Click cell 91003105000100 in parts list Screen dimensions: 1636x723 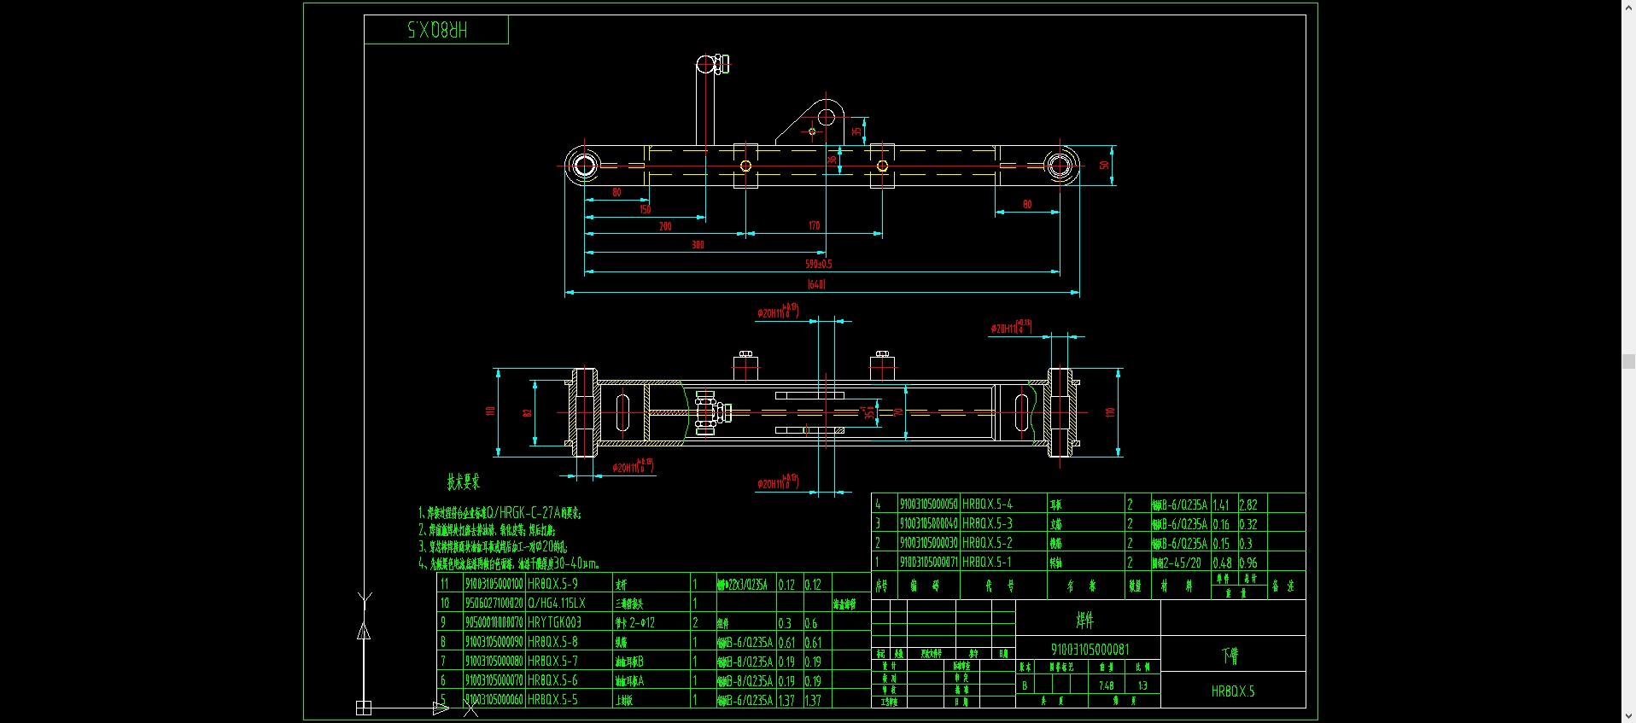[494, 584]
